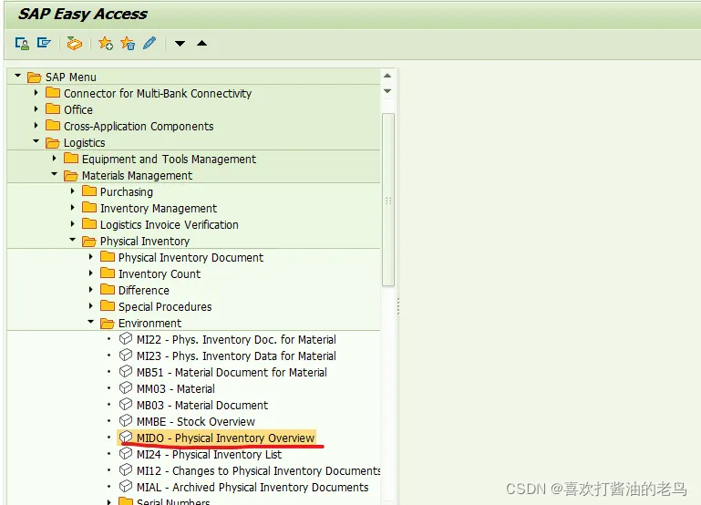This screenshot has width=701, height=505.
Task: Collapse the Environment node
Action: pos(91,322)
